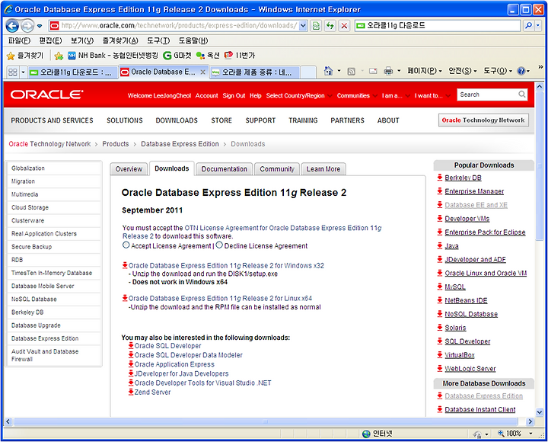Open the 도구(O) command bar dropdown

(498, 71)
